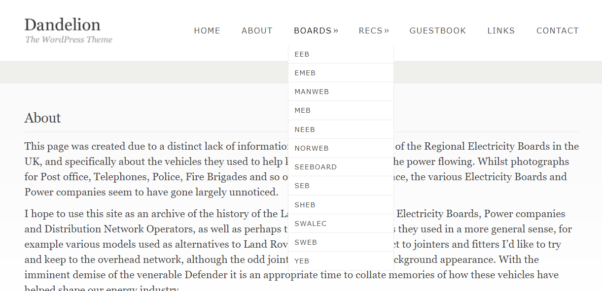
Task: Expand the RECS dropdown menu
Action: point(374,31)
